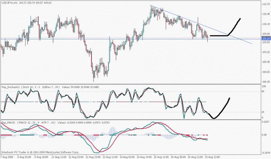The width and height of the screenshot is (271, 159).
Task: Click the 110.10 price axis label
Action: pyautogui.click(x=265, y=24)
